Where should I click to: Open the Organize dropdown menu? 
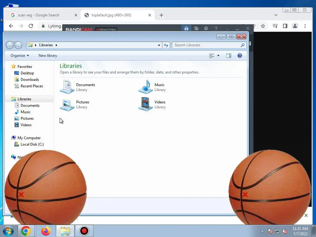click(20, 56)
